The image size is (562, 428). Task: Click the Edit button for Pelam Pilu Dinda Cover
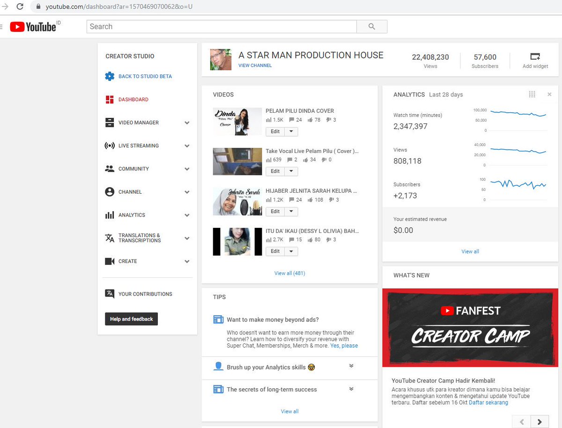tap(275, 131)
